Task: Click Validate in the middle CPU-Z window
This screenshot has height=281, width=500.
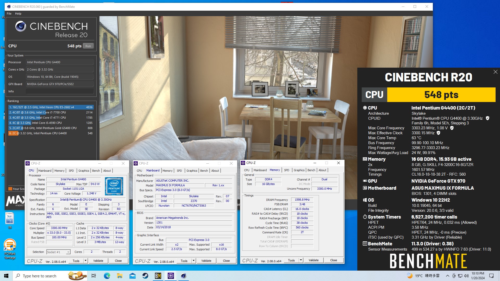Action: [x=206, y=261]
